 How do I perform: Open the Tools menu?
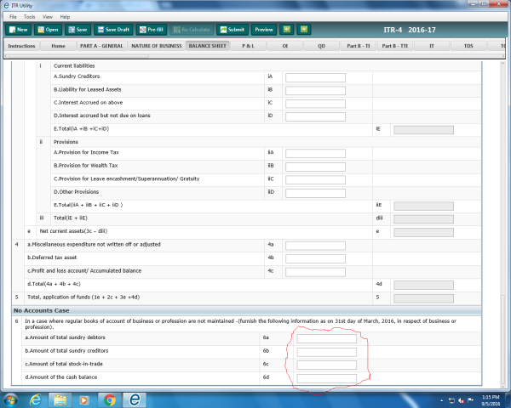tap(30, 16)
